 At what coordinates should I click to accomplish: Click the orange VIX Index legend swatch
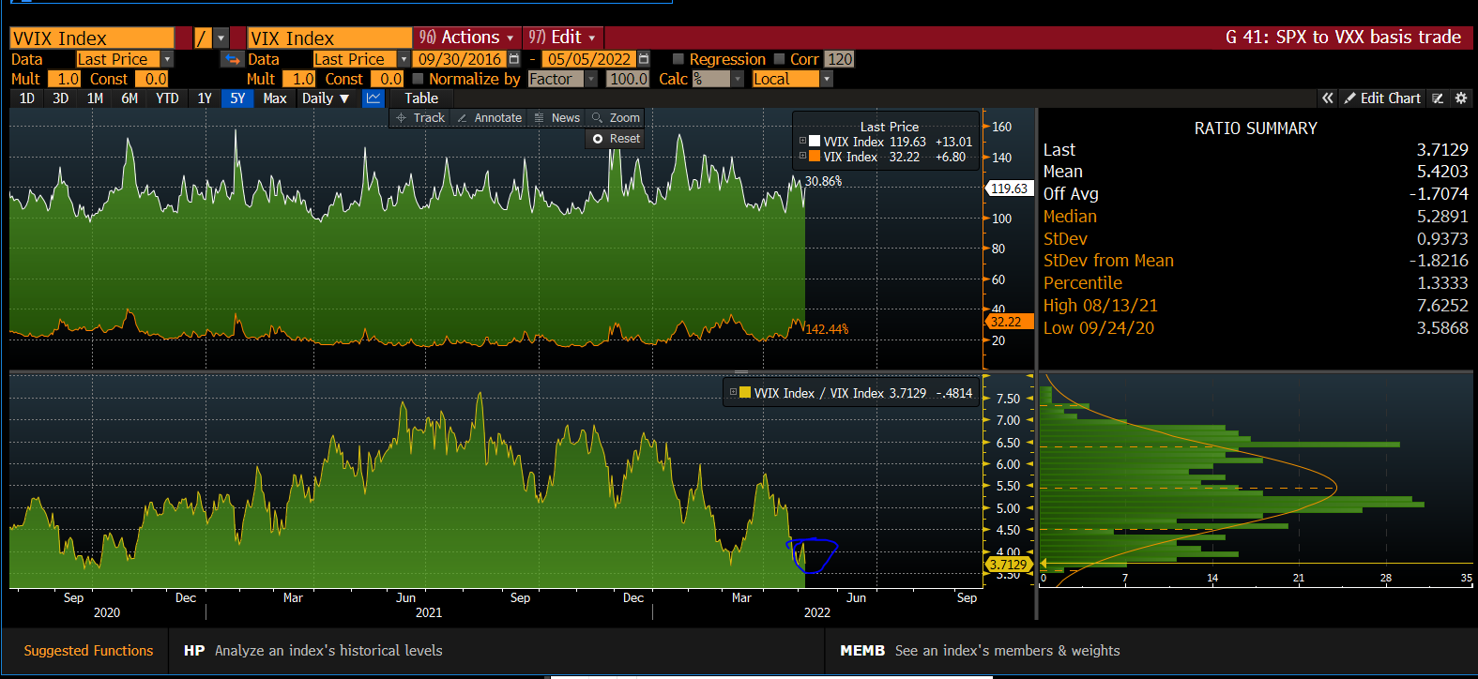pyautogui.click(x=815, y=157)
